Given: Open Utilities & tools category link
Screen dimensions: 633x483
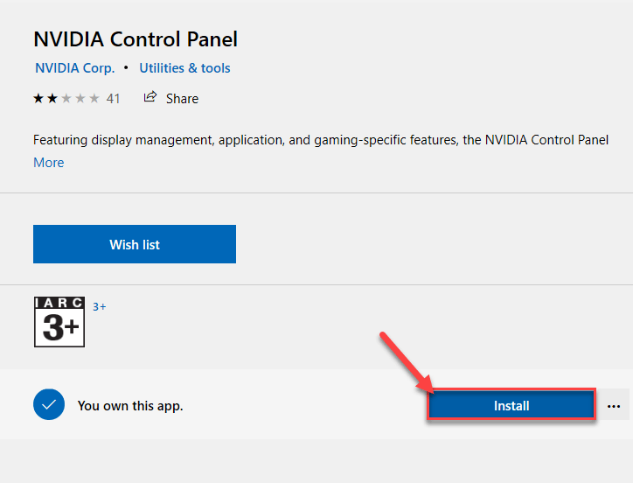Looking at the screenshot, I should click(184, 68).
